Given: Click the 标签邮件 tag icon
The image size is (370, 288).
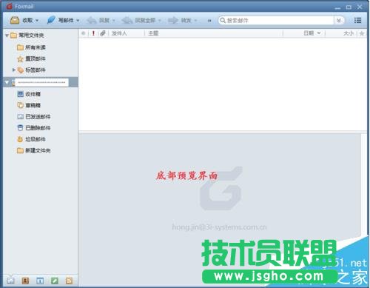Looking at the screenshot, I should [21, 70].
